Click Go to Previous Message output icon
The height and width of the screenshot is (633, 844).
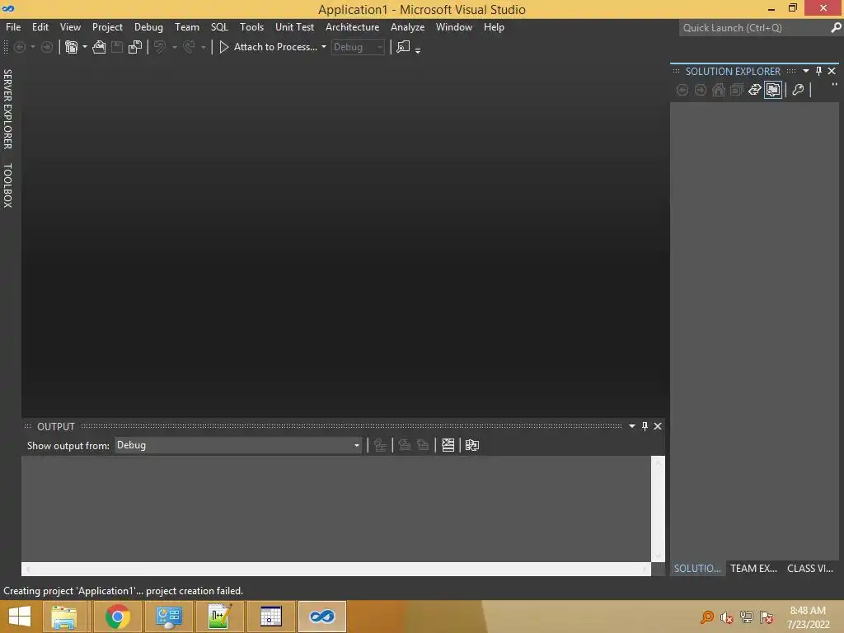pos(404,445)
